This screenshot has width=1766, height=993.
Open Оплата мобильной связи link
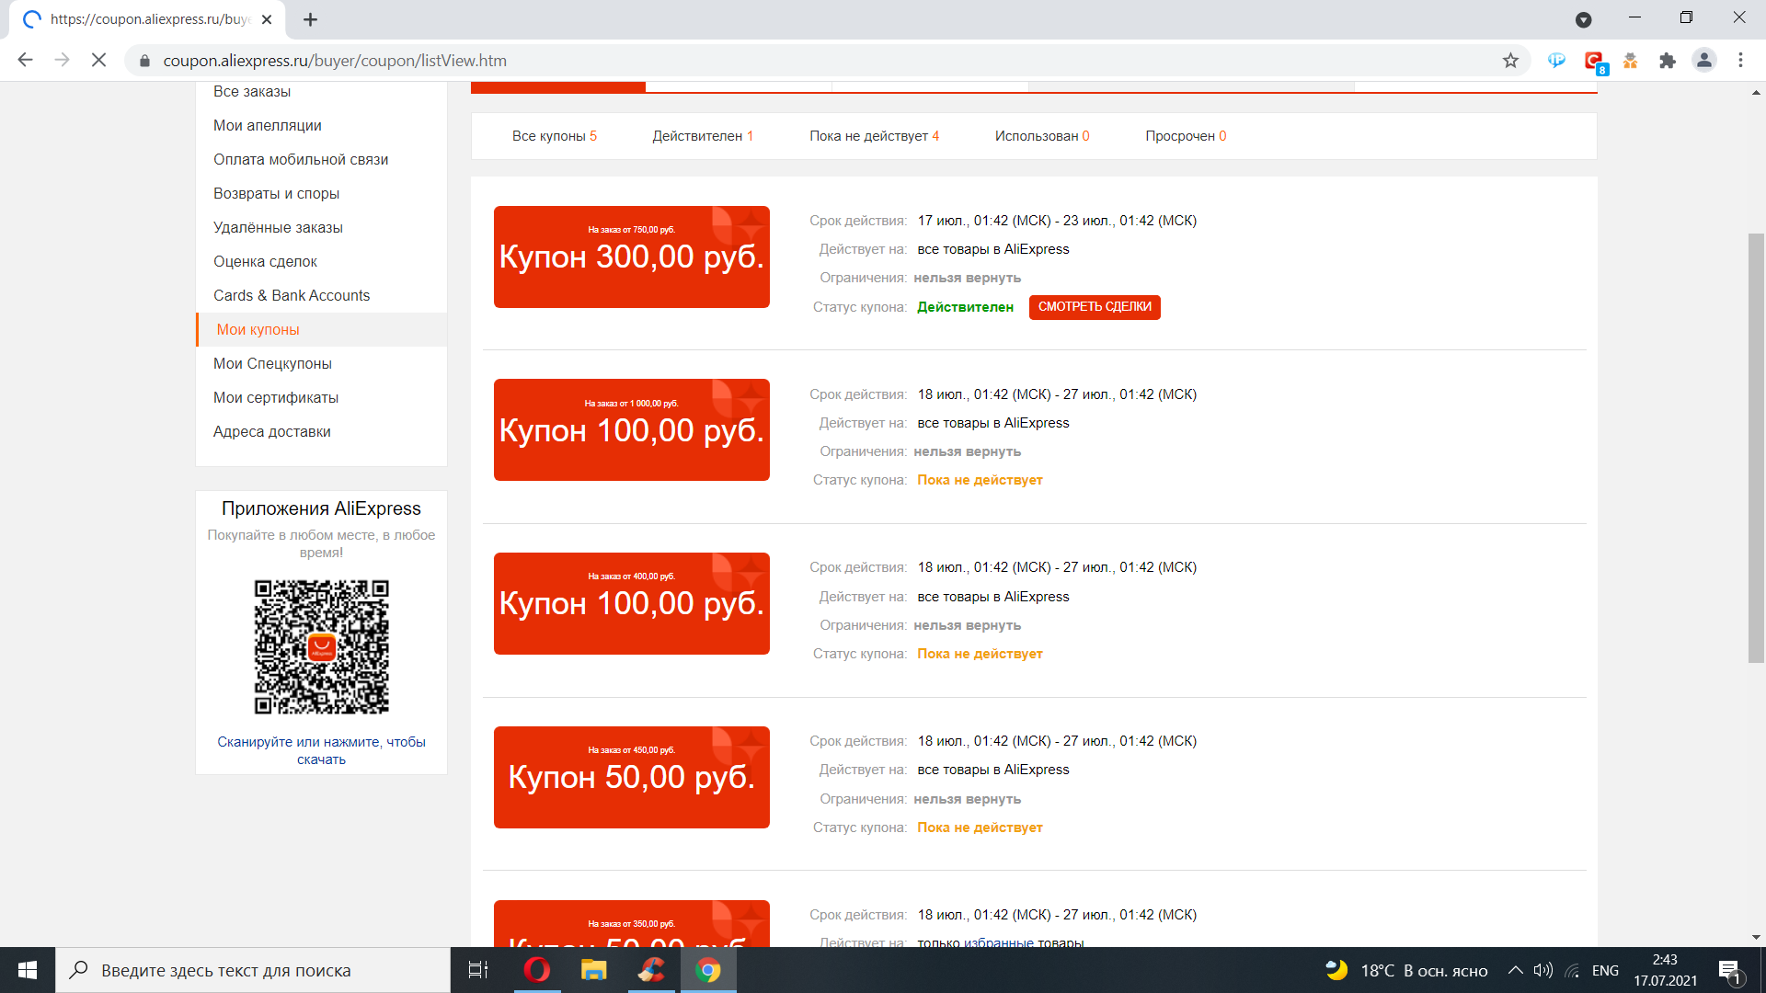click(301, 160)
